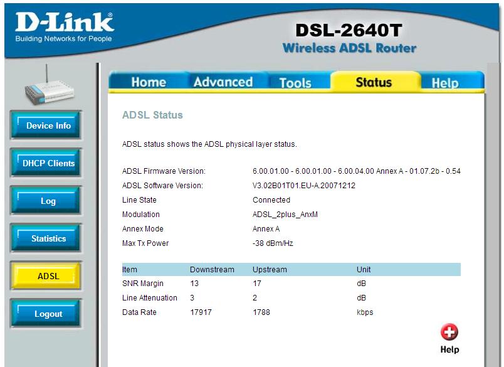Click Line Attenuation upstream value 2
504x367 pixels.
(255, 298)
